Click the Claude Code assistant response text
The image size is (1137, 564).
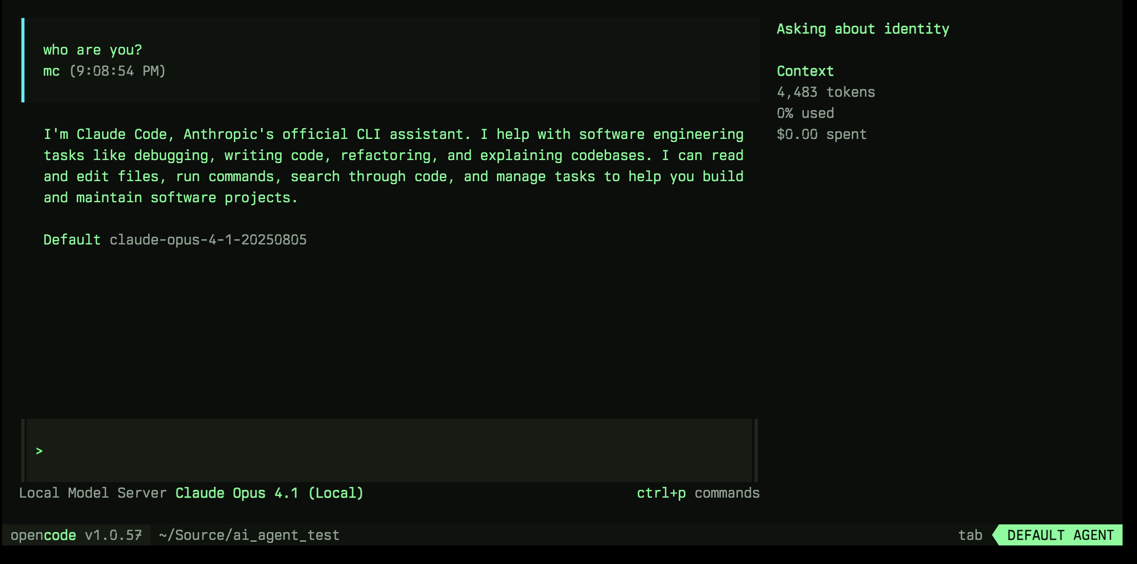(393, 166)
